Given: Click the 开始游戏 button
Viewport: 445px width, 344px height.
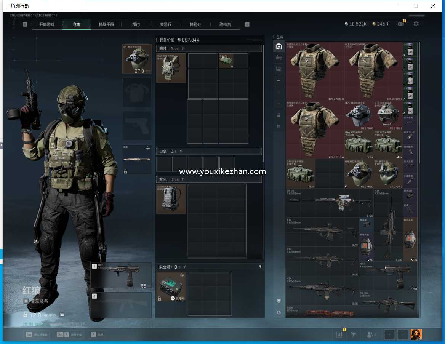Looking at the screenshot, I should point(46,24).
